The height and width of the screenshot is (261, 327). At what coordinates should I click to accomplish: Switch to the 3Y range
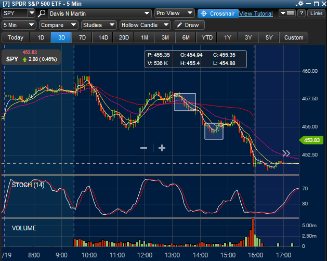[248, 37]
